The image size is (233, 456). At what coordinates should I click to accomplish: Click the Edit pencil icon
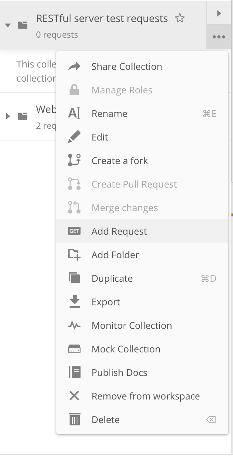tap(74, 137)
